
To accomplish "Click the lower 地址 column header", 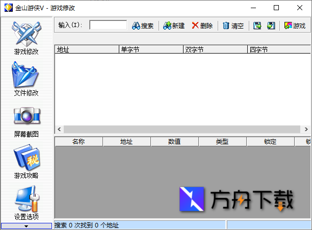I will tap(127, 142).
